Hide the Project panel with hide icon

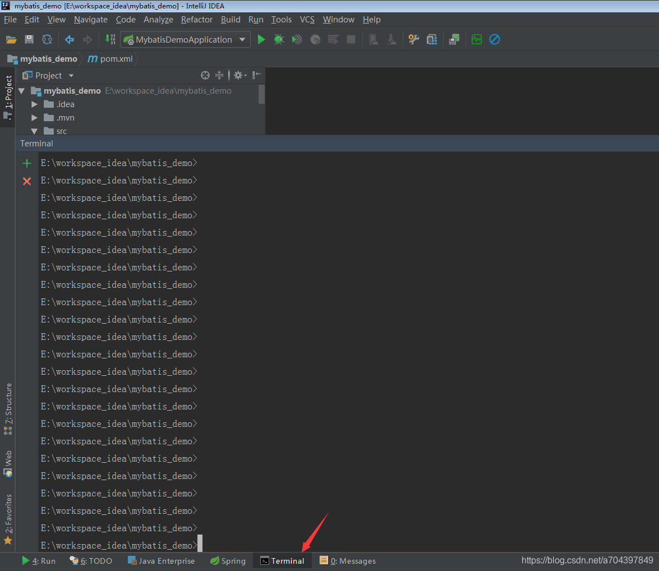pyautogui.click(x=256, y=75)
